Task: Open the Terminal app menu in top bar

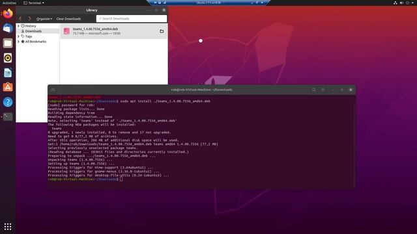Action: [34, 3]
